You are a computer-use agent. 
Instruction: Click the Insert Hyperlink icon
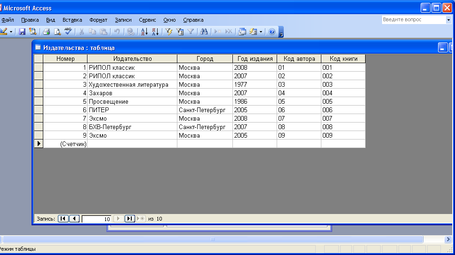click(x=131, y=32)
